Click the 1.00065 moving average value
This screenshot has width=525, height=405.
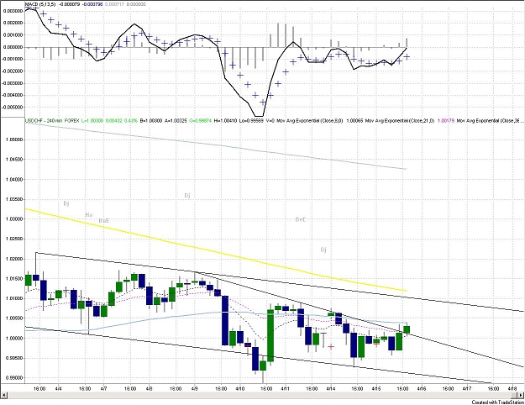coord(354,120)
